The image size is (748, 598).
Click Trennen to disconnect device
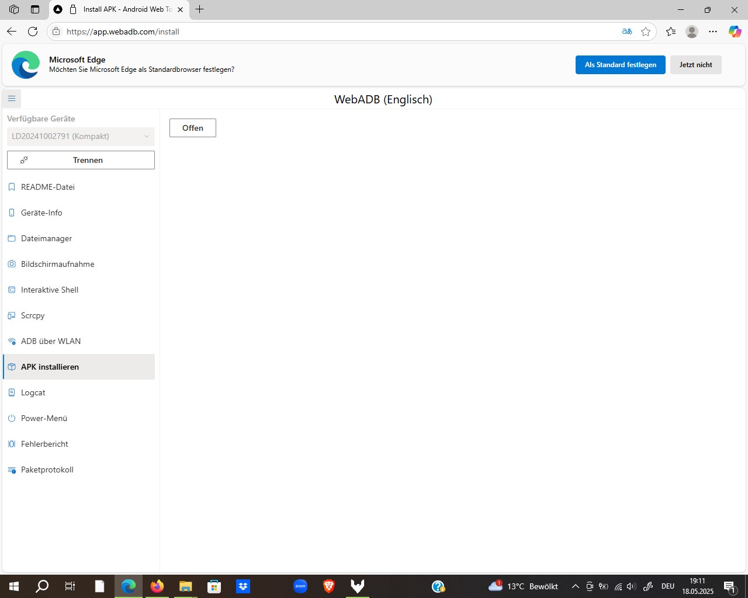(81, 160)
